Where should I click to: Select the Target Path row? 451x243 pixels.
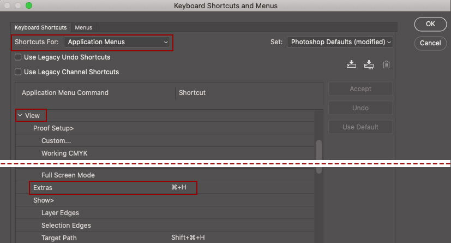(165, 238)
